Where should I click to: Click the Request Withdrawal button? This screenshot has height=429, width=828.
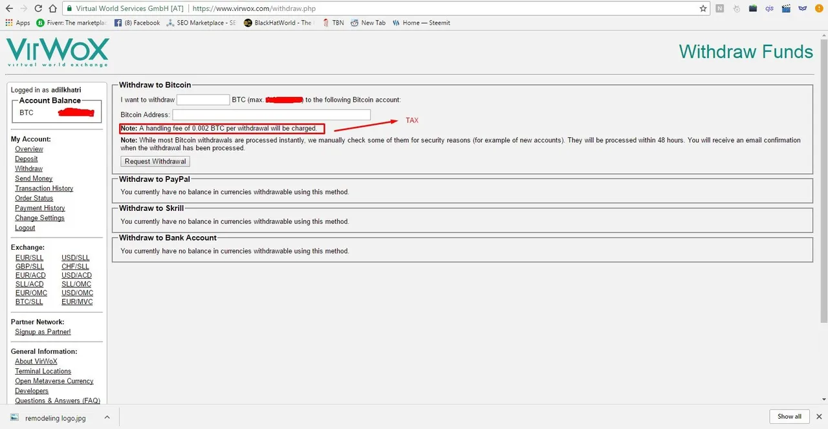(155, 161)
